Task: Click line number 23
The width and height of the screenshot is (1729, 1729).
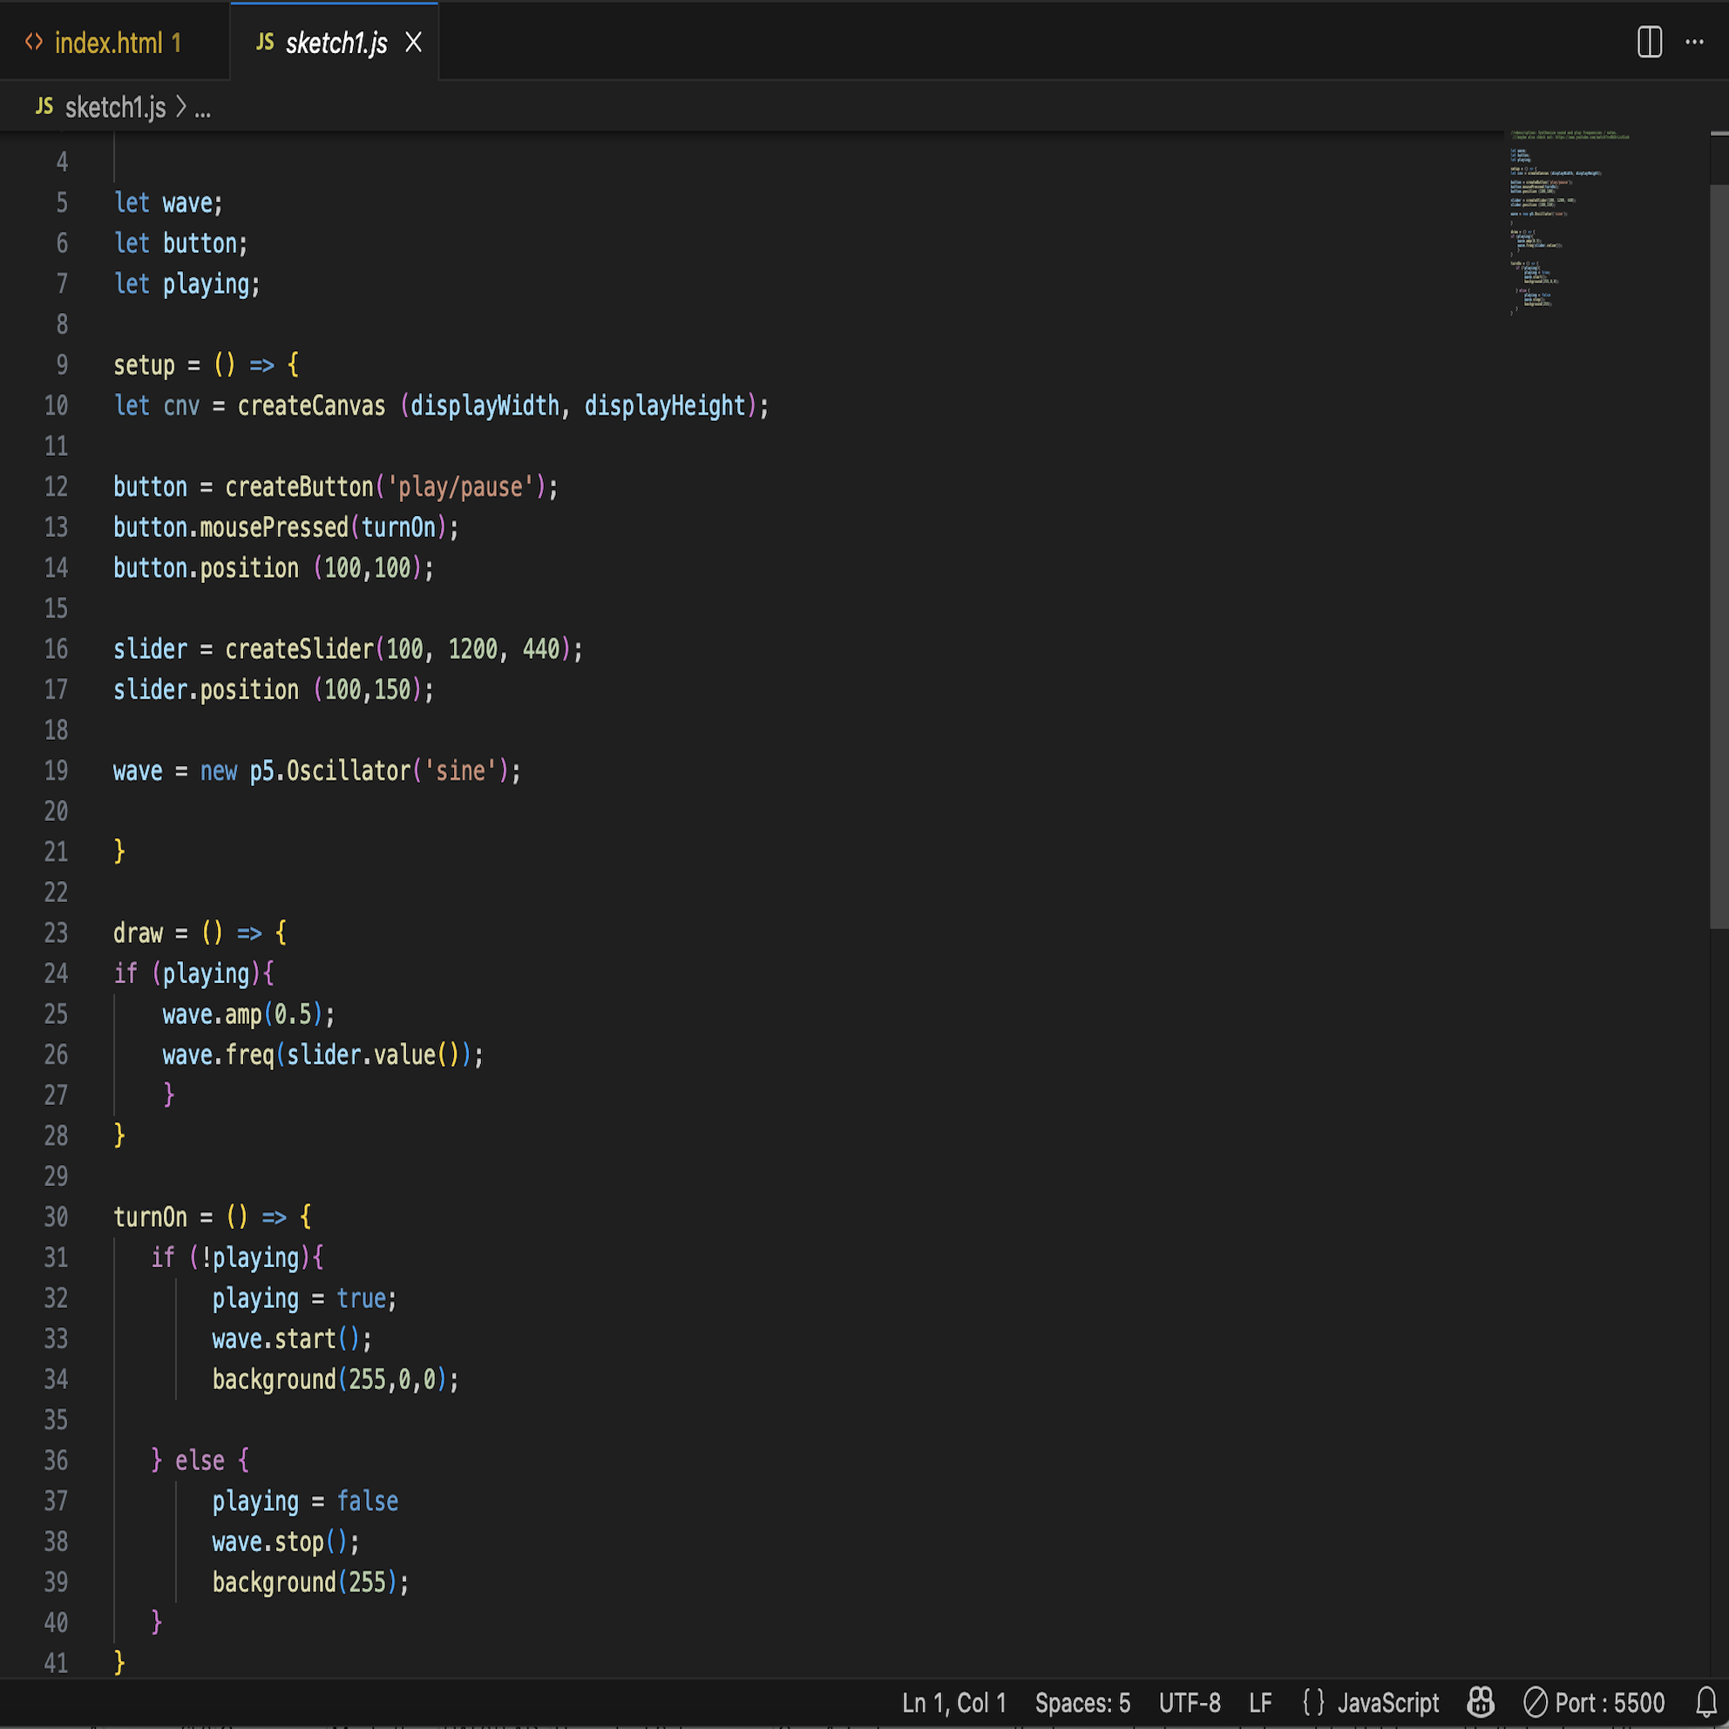Action: (56, 933)
